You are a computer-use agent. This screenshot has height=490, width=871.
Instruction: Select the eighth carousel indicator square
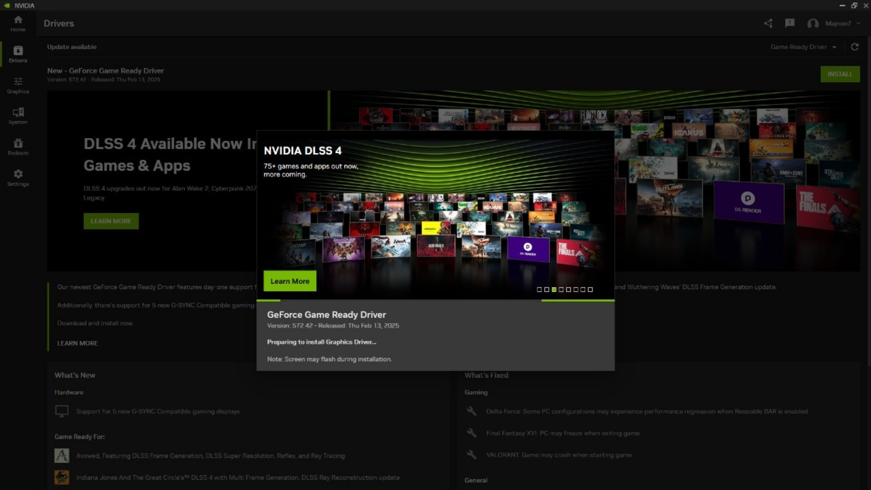click(x=590, y=289)
